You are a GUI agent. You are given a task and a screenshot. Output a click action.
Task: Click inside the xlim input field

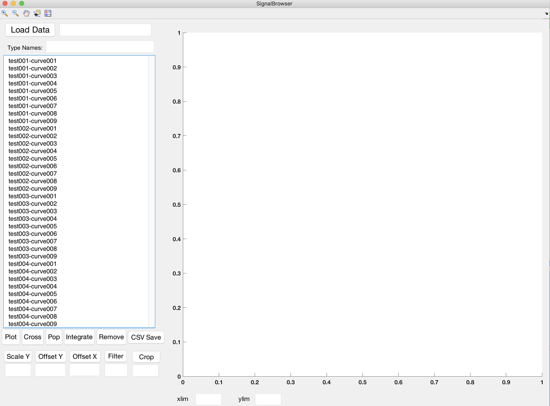tap(208, 399)
